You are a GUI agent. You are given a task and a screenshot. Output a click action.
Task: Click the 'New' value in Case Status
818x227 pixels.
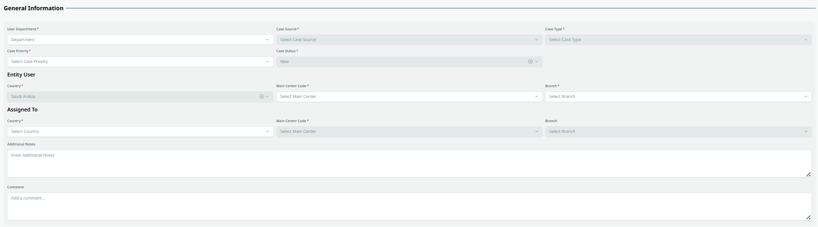coord(285,62)
